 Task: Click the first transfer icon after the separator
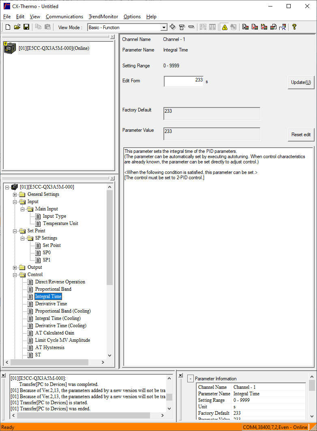pyautogui.click(x=245, y=27)
